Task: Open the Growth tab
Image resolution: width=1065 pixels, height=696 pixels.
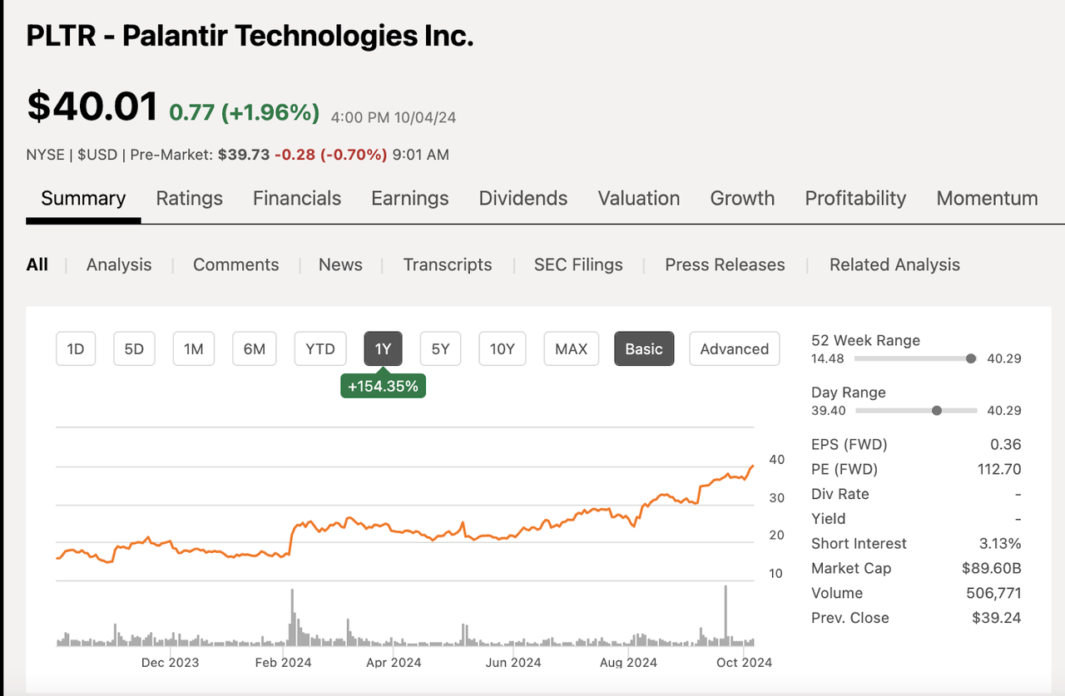Action: [x=742, y=199]
